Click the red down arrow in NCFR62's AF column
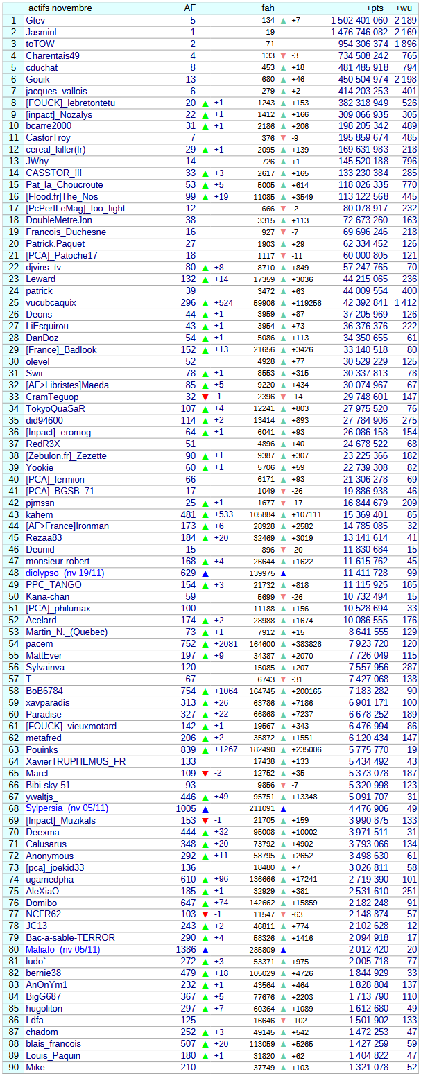Image resolution: width=421 pixels, height=1076 pixels. (x=205, y=915)
